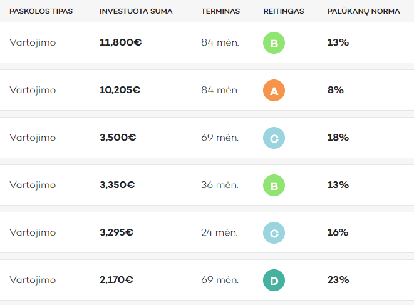
Task: Sort by the Investuota Suma column header
Action: 136,11
